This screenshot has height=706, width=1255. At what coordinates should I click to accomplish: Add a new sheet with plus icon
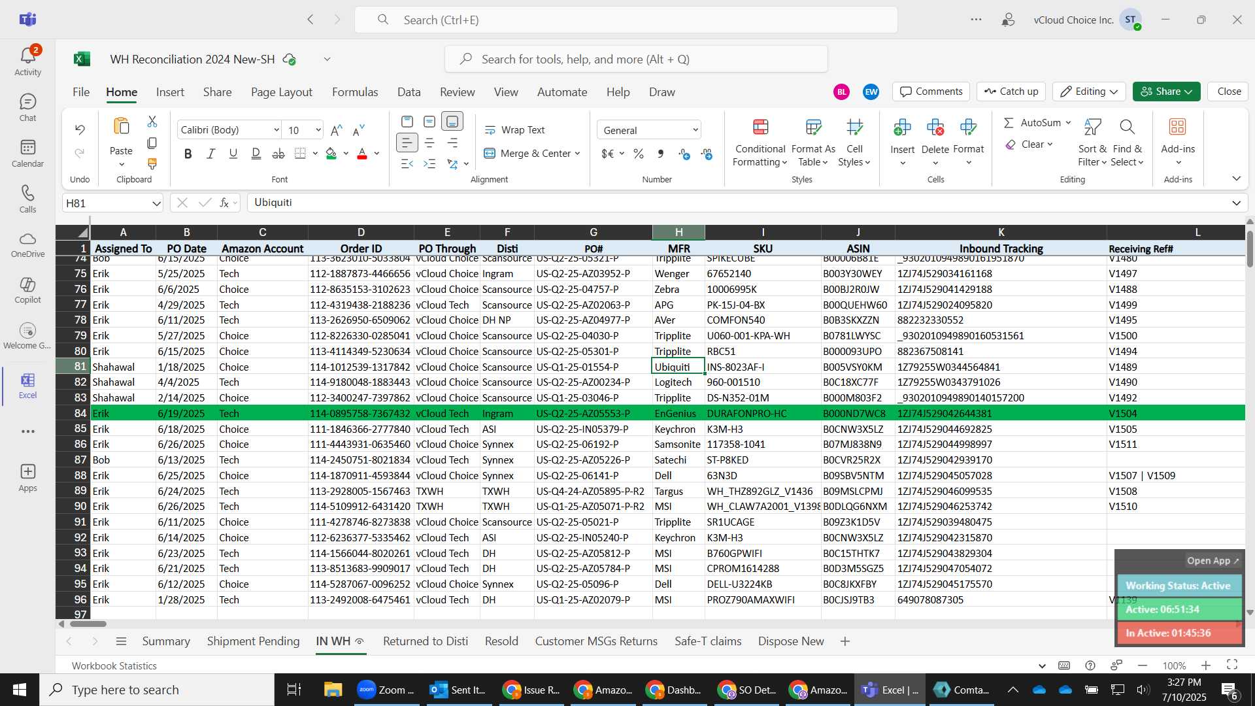(845, 641)
